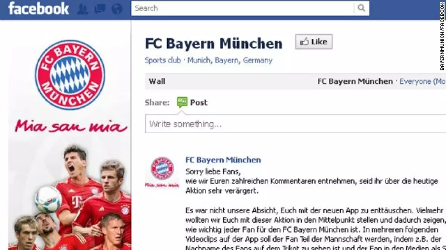Image resolution: width=446 pixels, height=250 pixels.
Task: Select the Post share option
Action: pyautogui.click(x=198, y=103)
